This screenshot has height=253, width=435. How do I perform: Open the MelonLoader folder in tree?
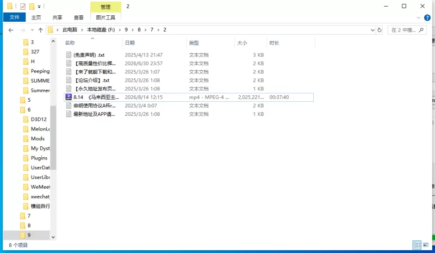point(40,129)
